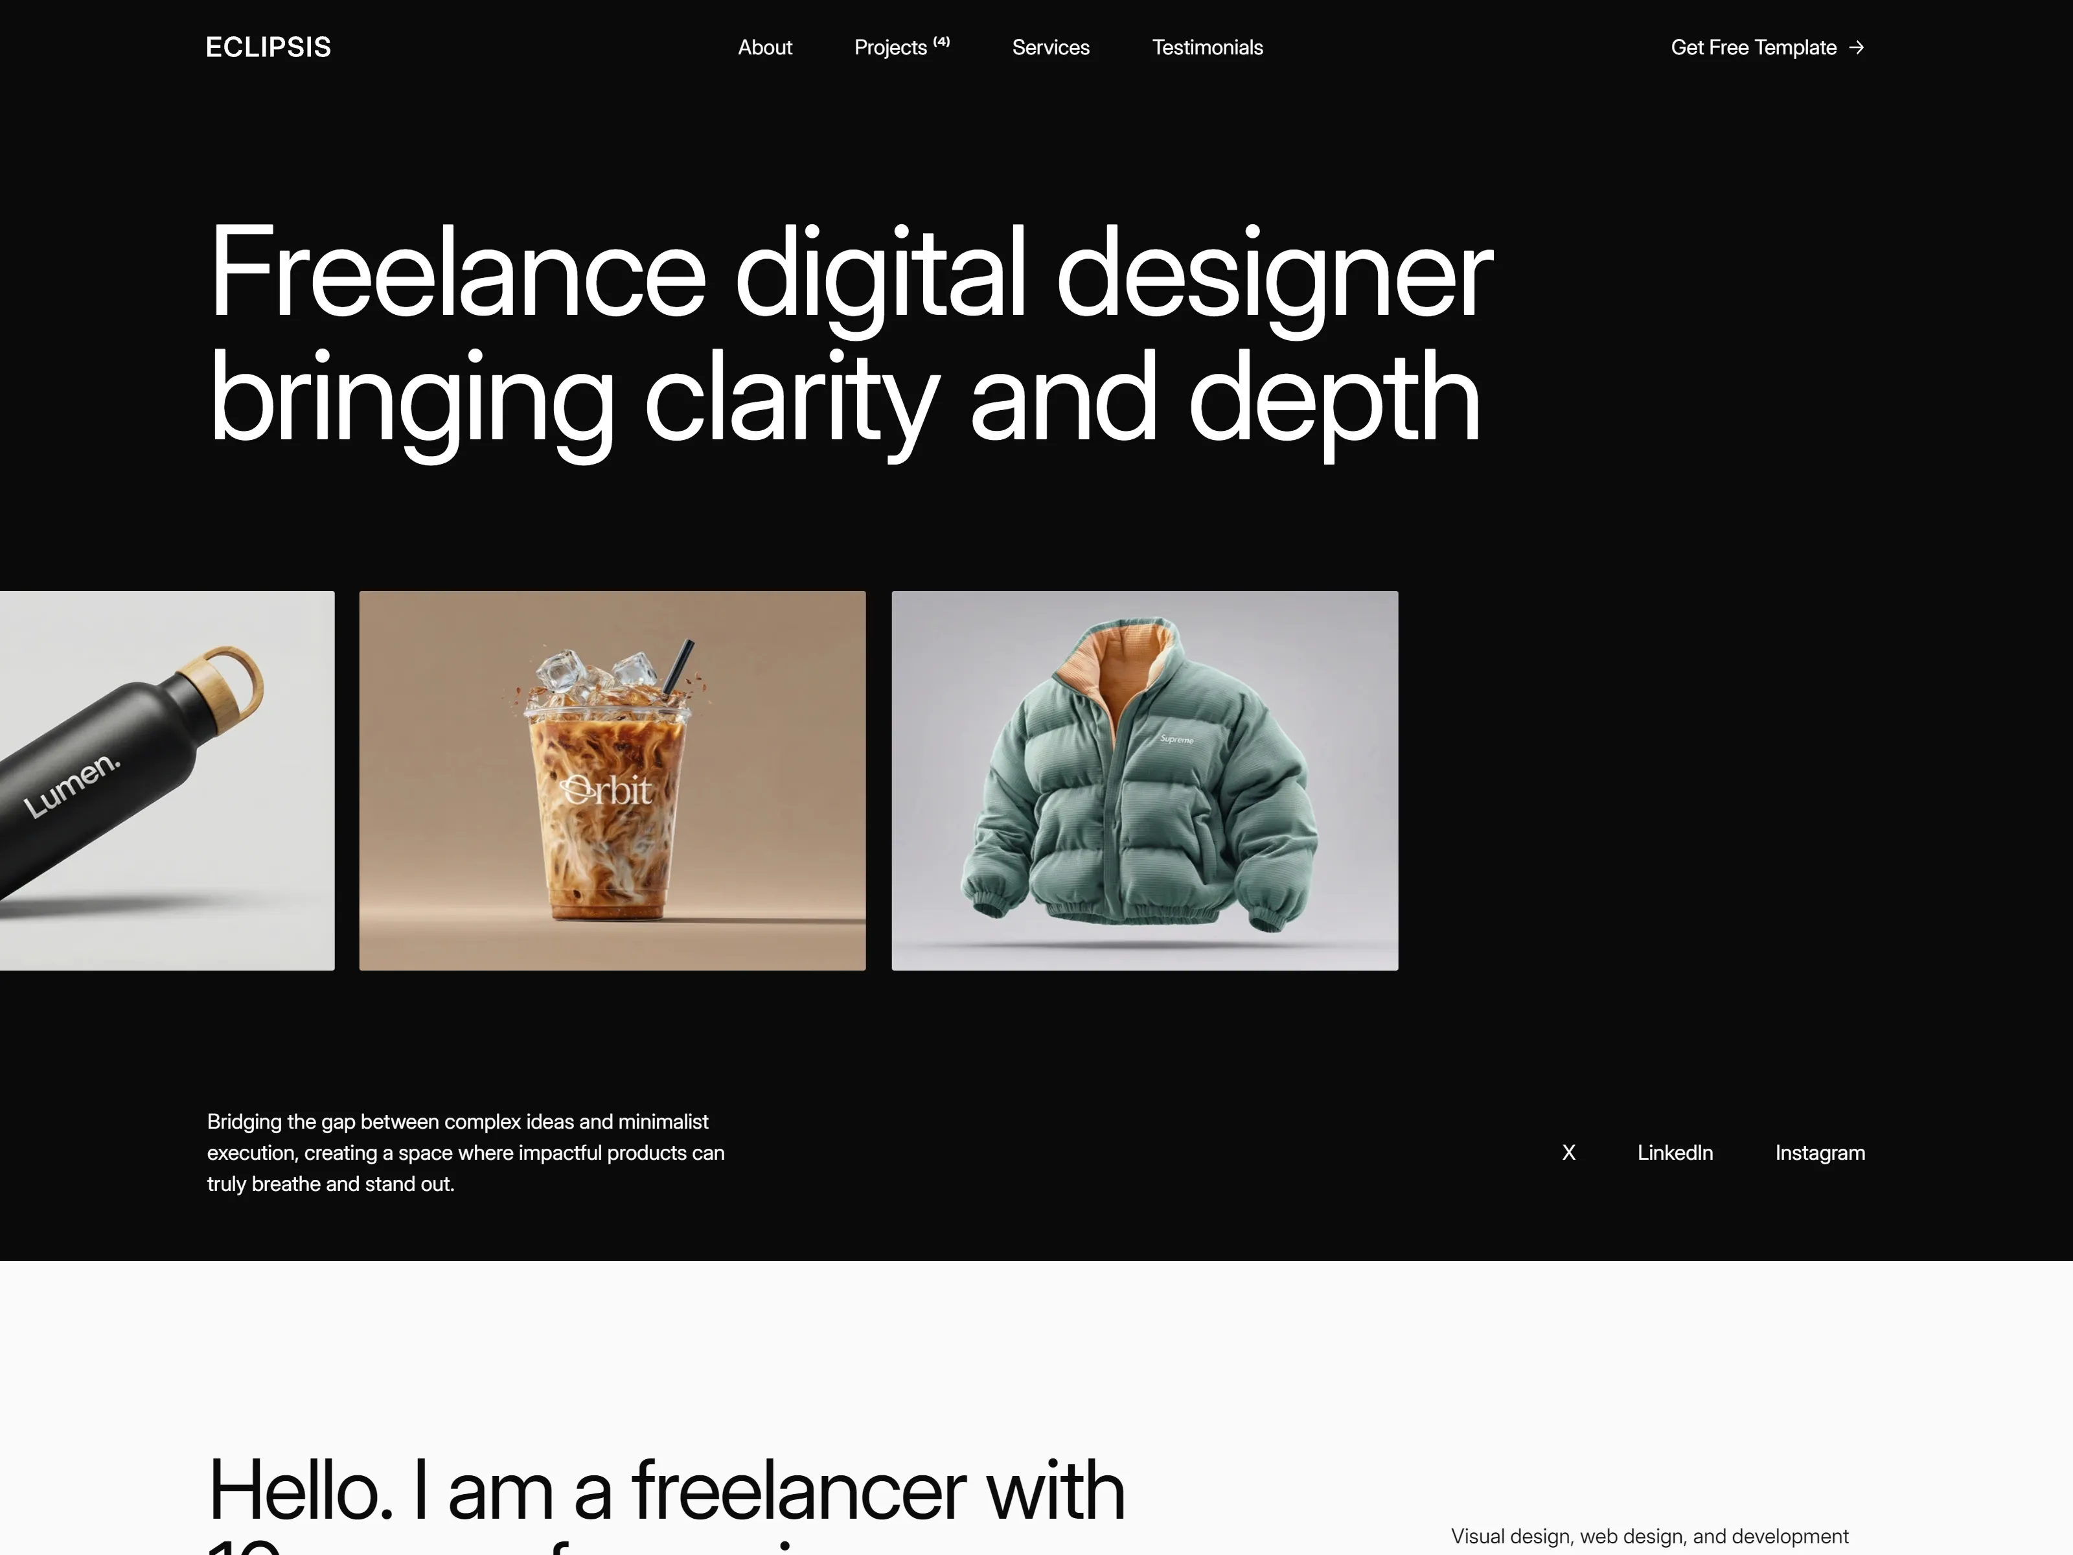
Task: Go to Projects in the navigation
Action: tap(902, 47)
